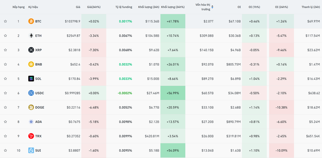Click the Solana SOL logo icon
The width and height of the screenshot is (322, 158).
click(x=31, y=78)
